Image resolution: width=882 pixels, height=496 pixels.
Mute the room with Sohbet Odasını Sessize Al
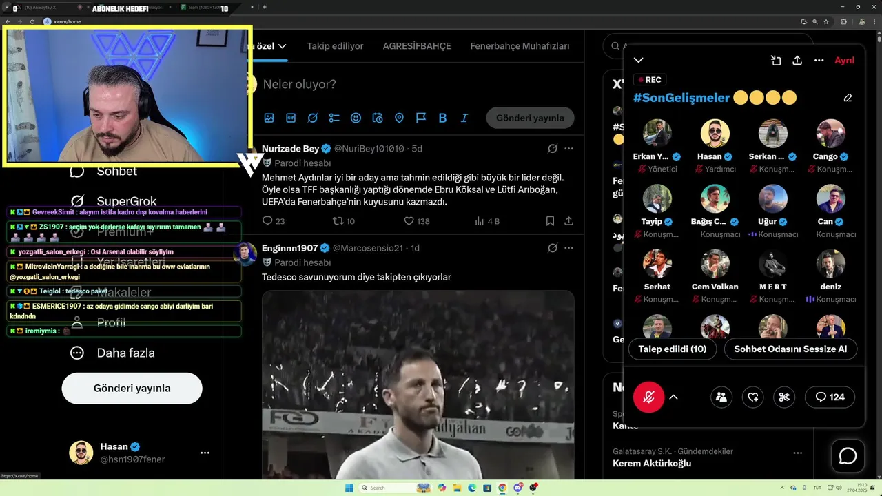tap(790, 349)
